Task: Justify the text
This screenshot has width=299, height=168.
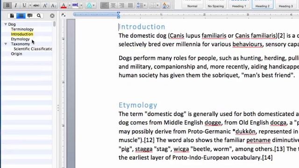Action: pyautogui.click(x=130, y=5)
